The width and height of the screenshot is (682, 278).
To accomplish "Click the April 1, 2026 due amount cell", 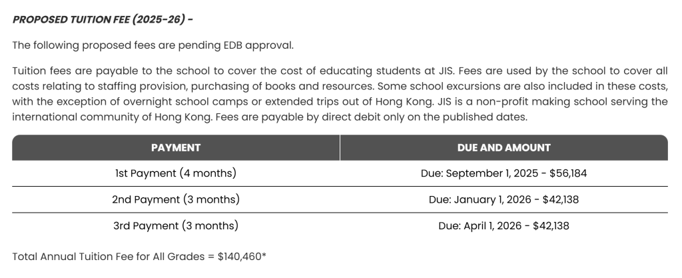I will [504, 225].
